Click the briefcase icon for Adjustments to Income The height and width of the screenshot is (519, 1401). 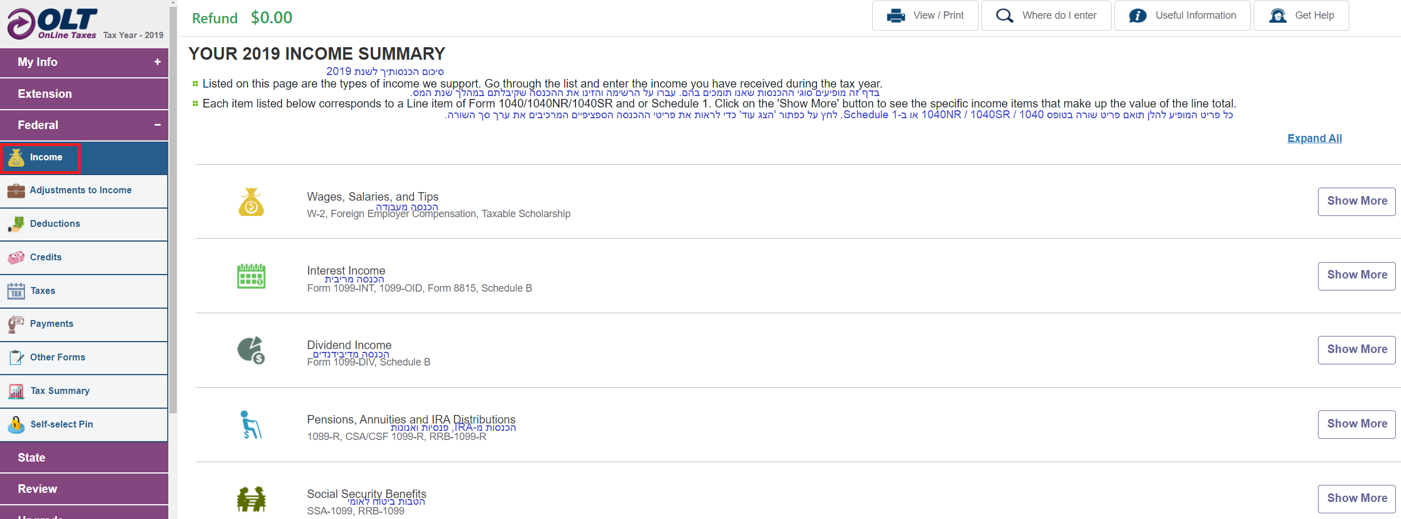coord(16,190)
